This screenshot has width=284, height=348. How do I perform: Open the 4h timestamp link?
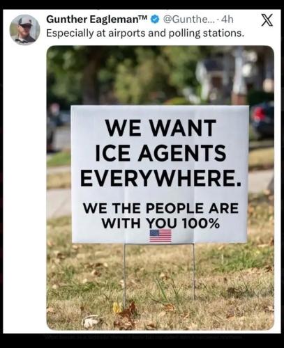[227, 19]
